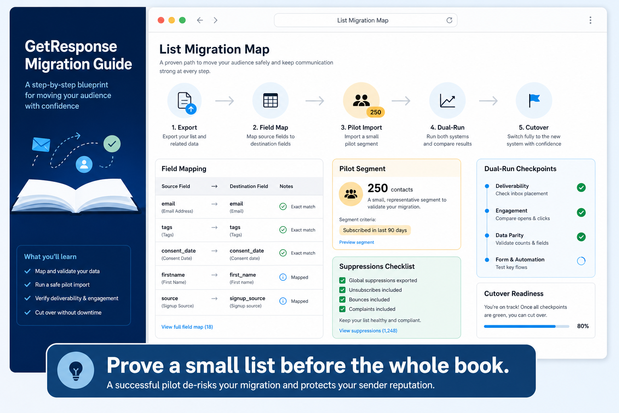Click the person avatar icon in illustration
Viewport: 619px width, 413px height.
[x=84, y=164]
